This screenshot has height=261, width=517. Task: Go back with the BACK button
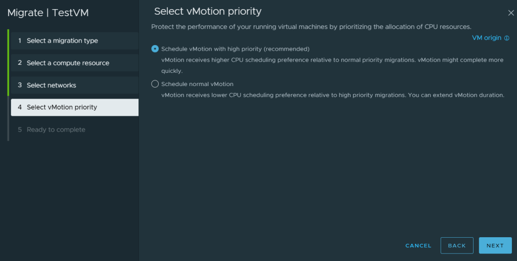(x=457, y=245)
